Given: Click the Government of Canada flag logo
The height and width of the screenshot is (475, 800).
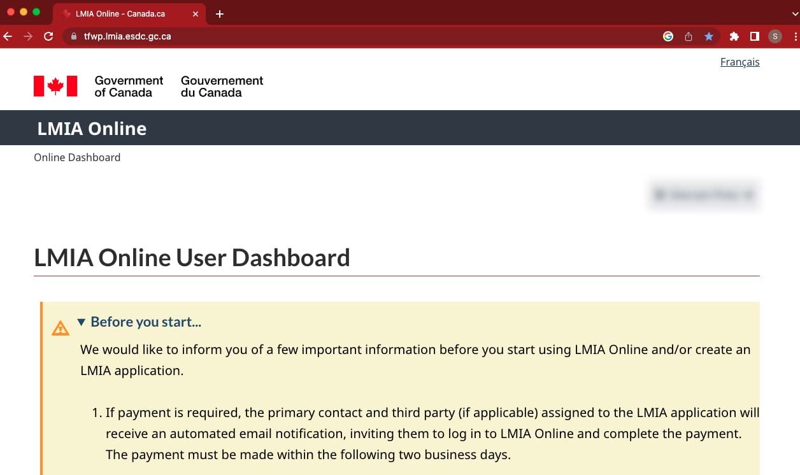Looking at the screenshot, I should (55, 86).
